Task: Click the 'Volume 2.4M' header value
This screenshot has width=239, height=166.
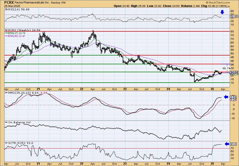Action: [190, 6]
